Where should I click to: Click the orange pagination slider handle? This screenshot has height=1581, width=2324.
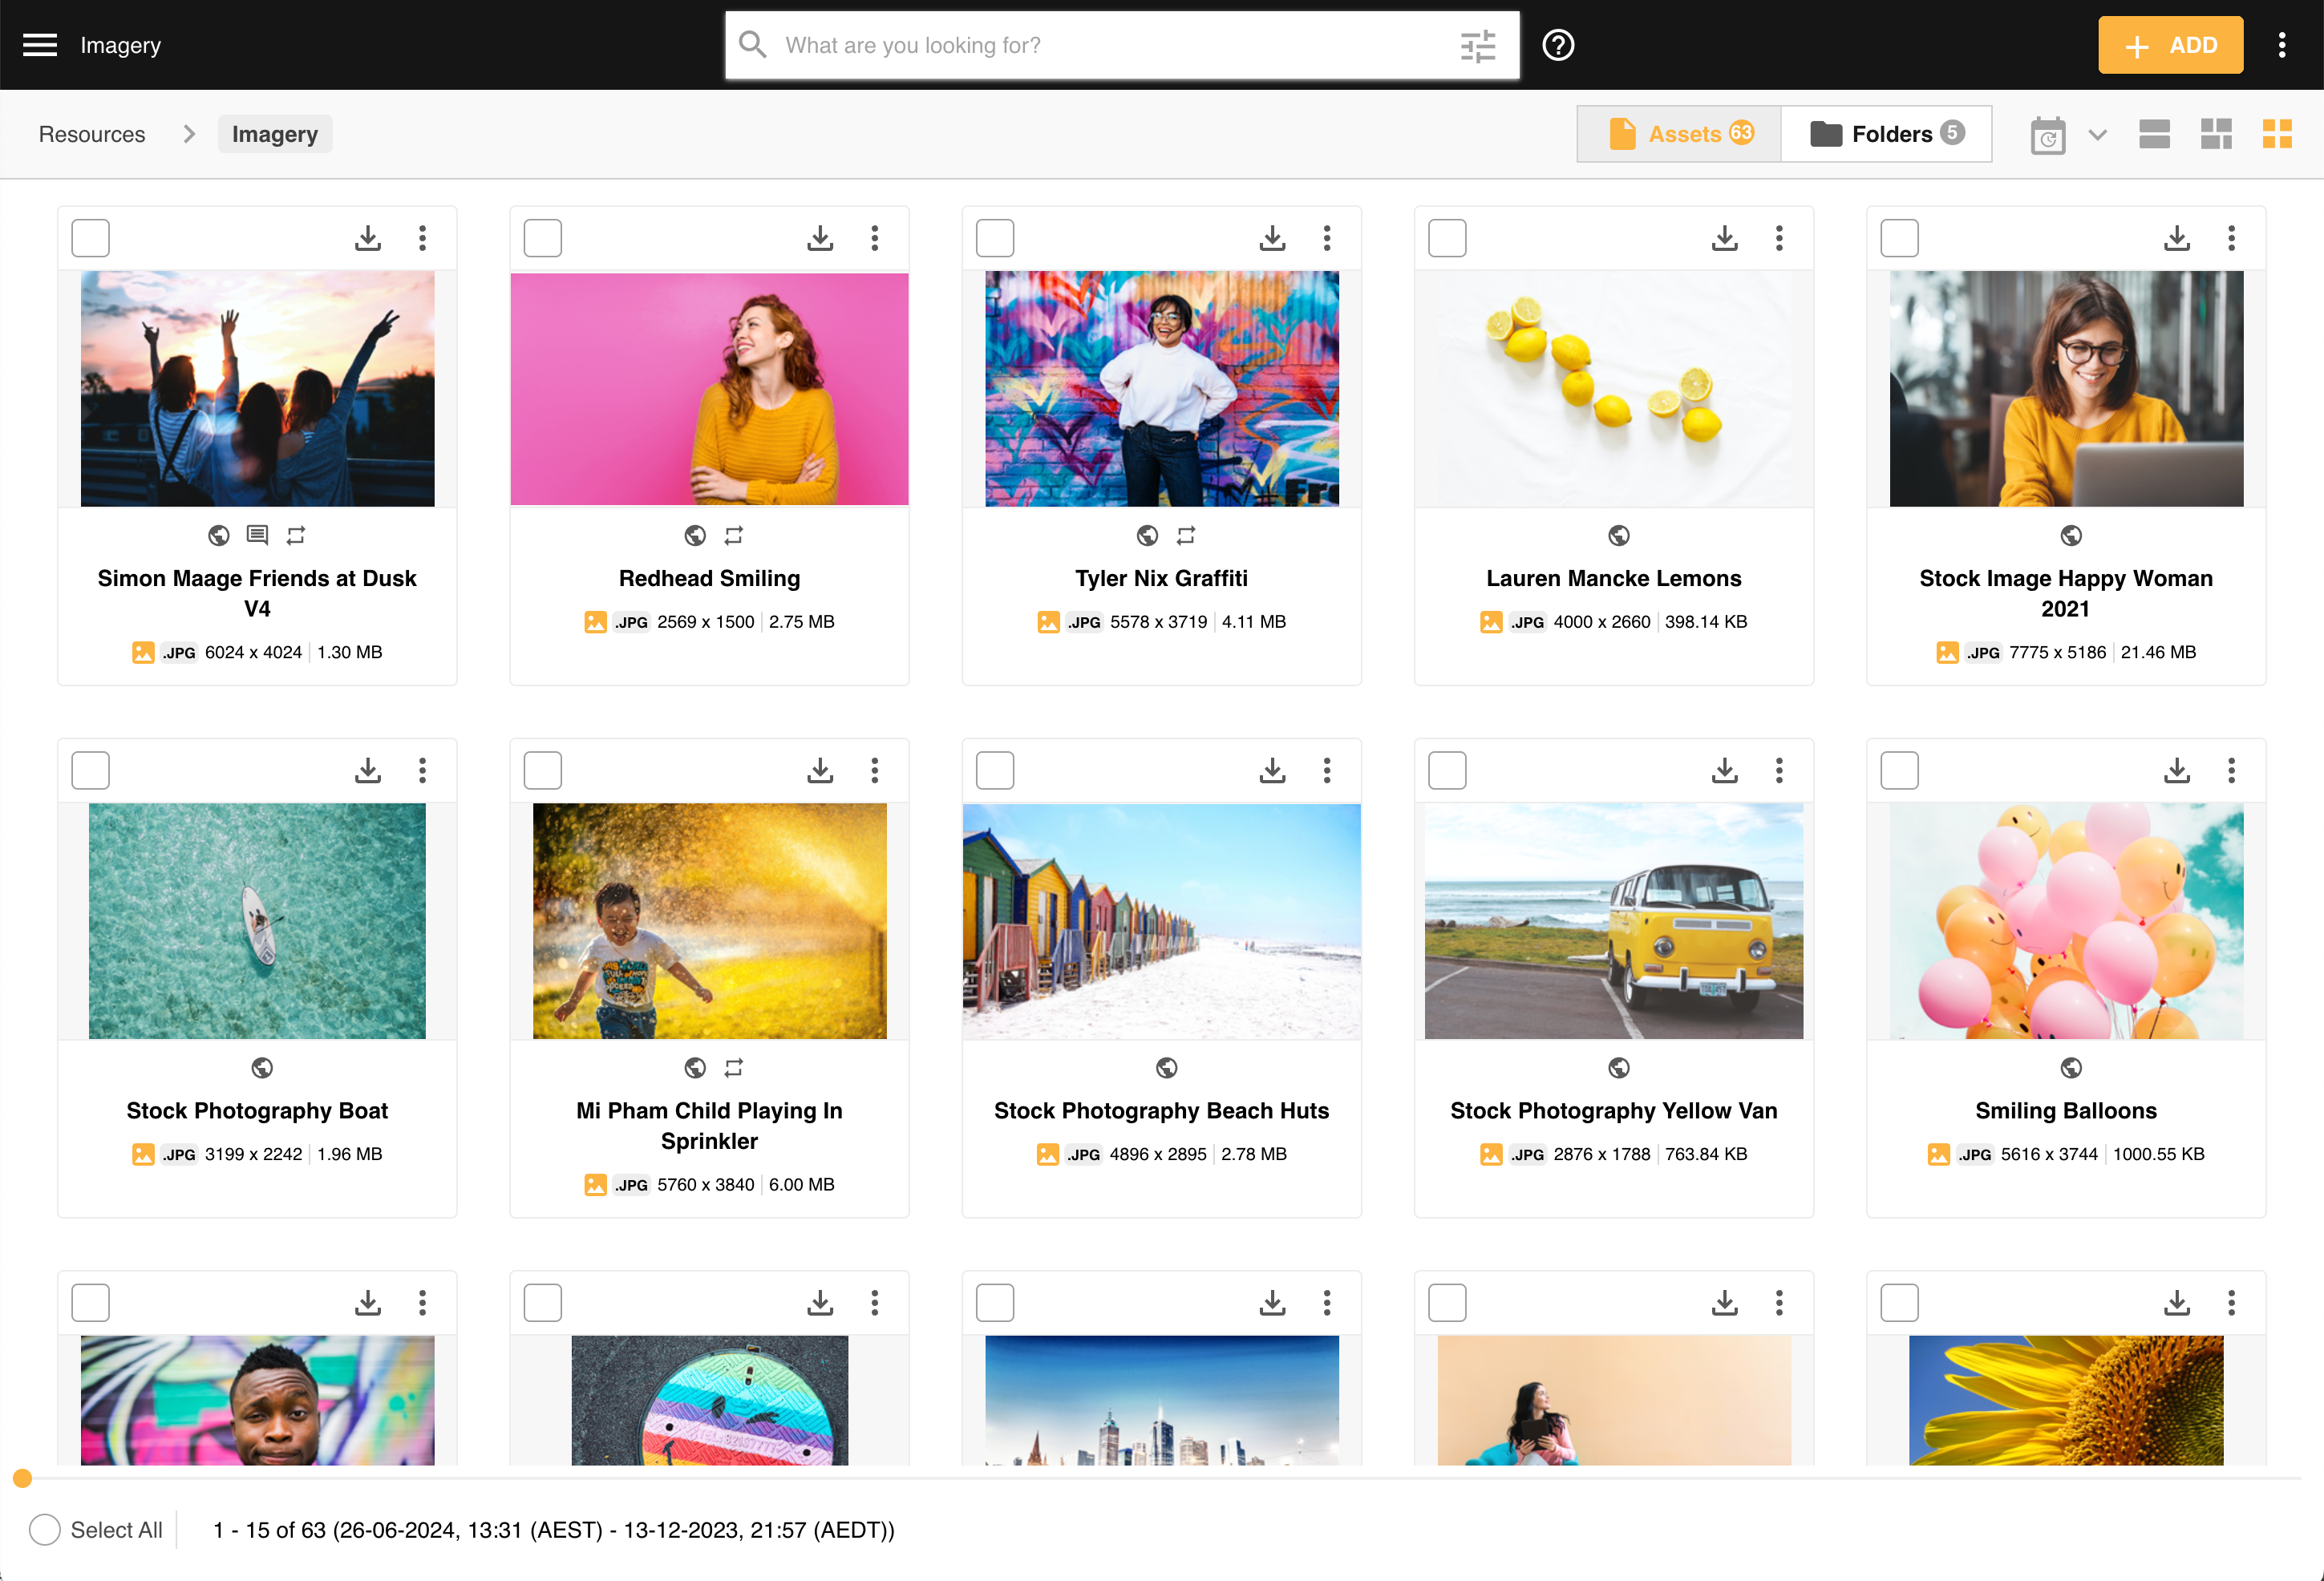(x=22, y=1477)
